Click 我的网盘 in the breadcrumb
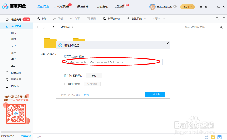The image size is (227, 140). [64, 27]
